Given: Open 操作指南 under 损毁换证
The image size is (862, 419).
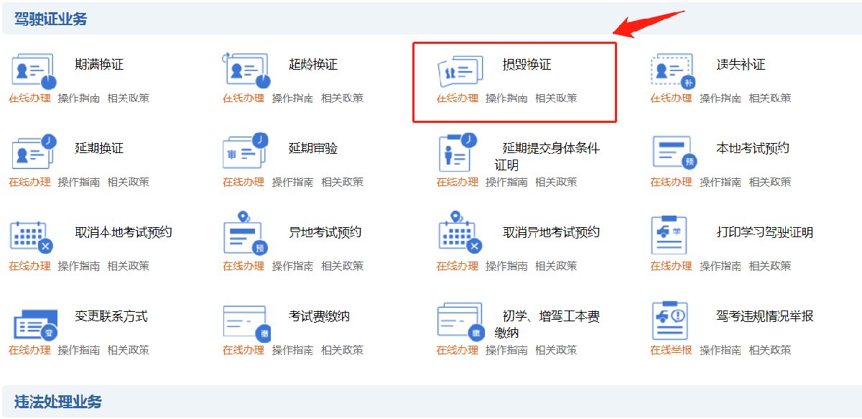Looking at the screenshot, I should 506,98.
